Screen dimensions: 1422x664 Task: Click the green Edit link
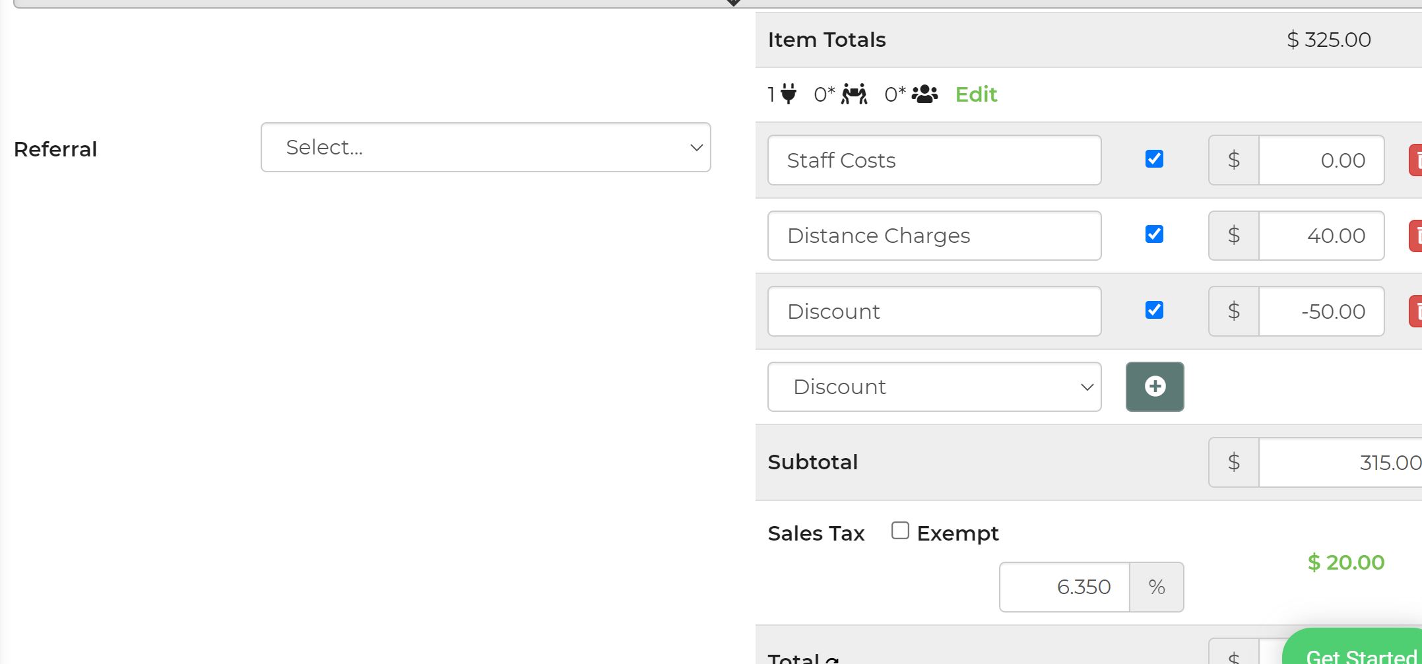976,94
